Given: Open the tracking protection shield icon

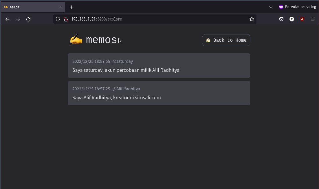Looking at the screenshot, I should (x=58, y=19).
